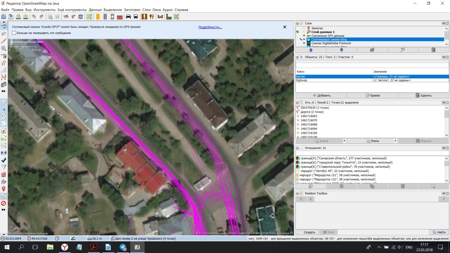The height and width of the screenshot is (253, 450).
Task: Open Adobe Acrobat from taskbar
Action: [94, 247]
